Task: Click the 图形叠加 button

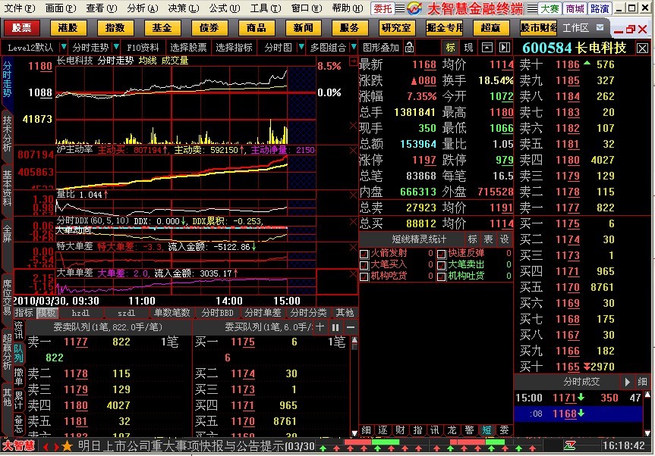Action: tap(381, 48)
